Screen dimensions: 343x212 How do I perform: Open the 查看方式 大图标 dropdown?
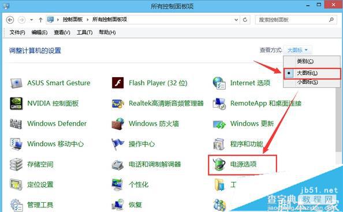click(297, 51)
